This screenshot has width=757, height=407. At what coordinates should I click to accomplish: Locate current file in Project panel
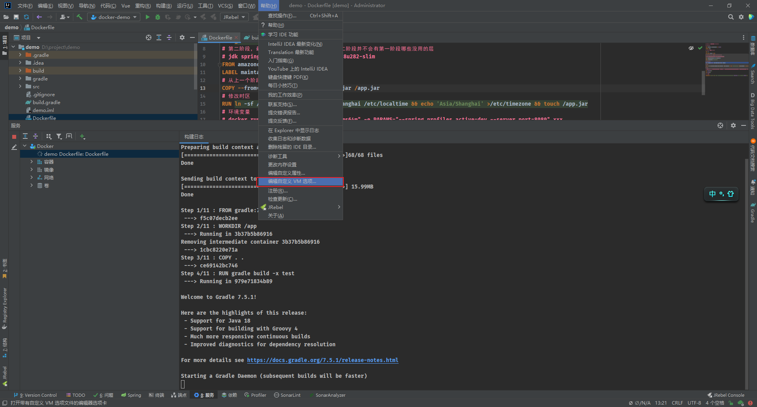click(149, 37)
